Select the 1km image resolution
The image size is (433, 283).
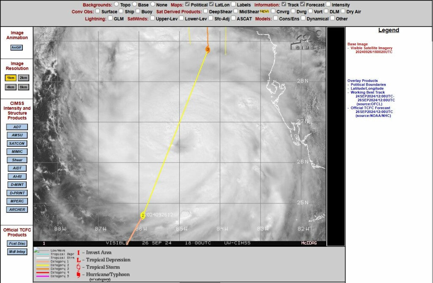click(x=11, y=78)
